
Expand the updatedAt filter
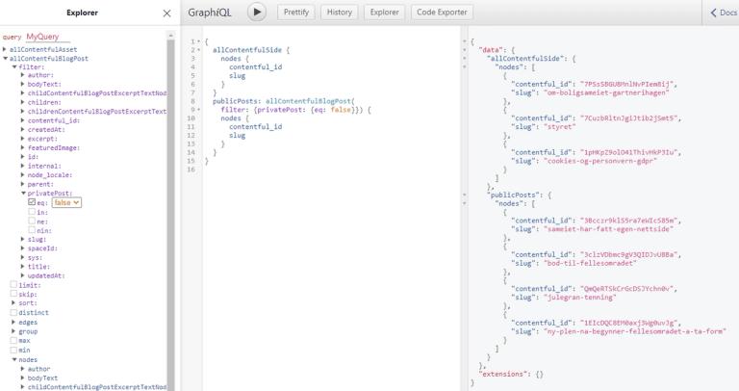click(x=23, y=275)
